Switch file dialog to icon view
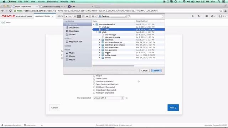The image size is (228, 128). tap(75, 16)
